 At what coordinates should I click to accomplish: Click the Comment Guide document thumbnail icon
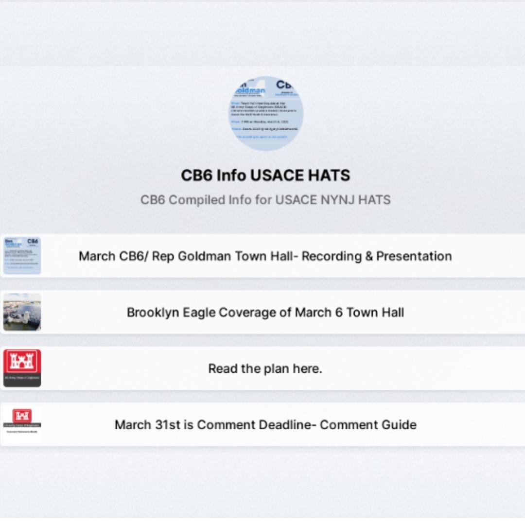click(x=22, y=424)
